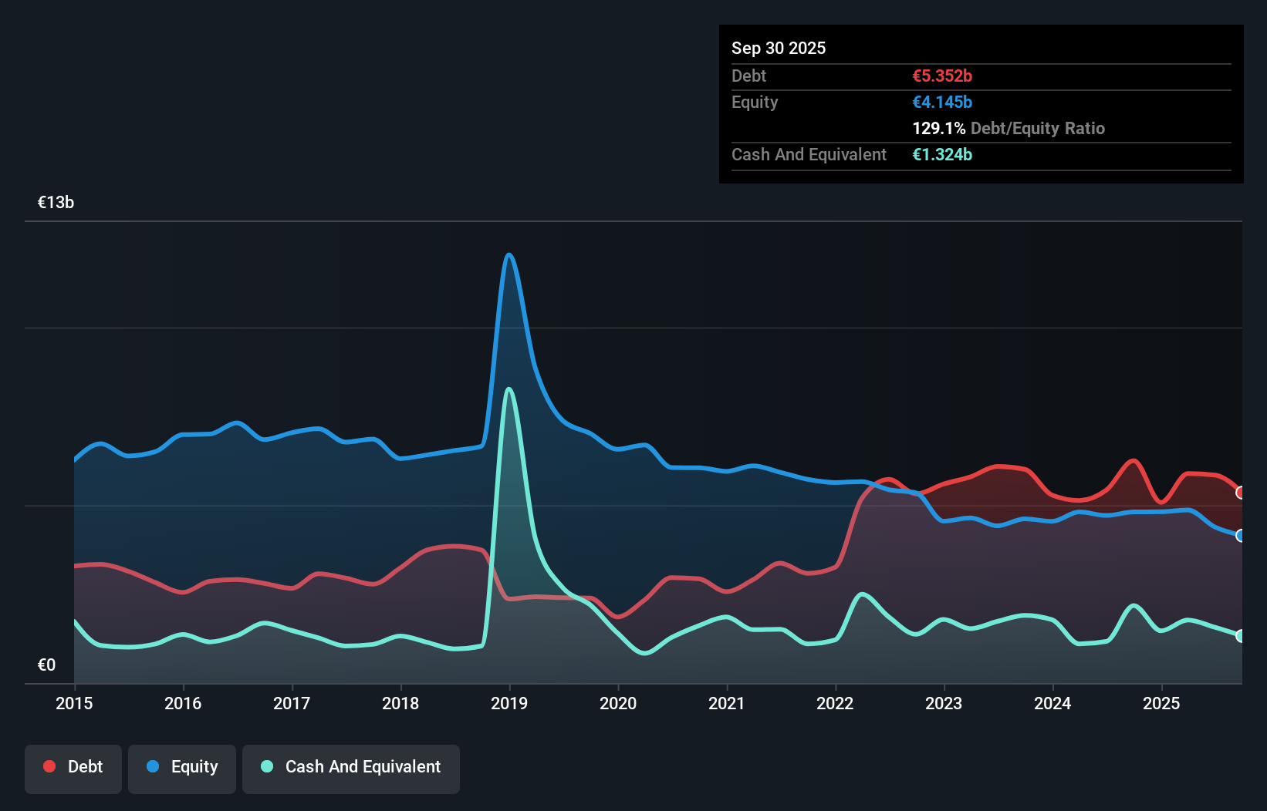Click the red Debt legend dot
Screen dimensions: 1267x811
pos(49,766)
